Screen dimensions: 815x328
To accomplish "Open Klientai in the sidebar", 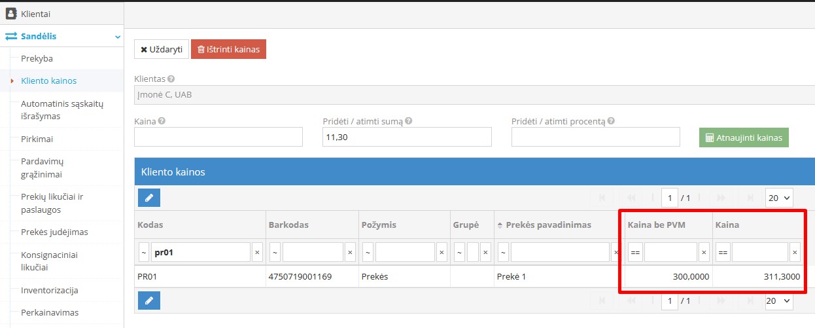I will tap(35, 14).
